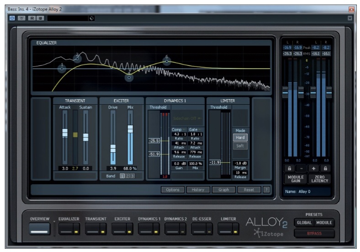Screen dimensions: 360x252
Task: Open the History window
Action: click(198, 190)
